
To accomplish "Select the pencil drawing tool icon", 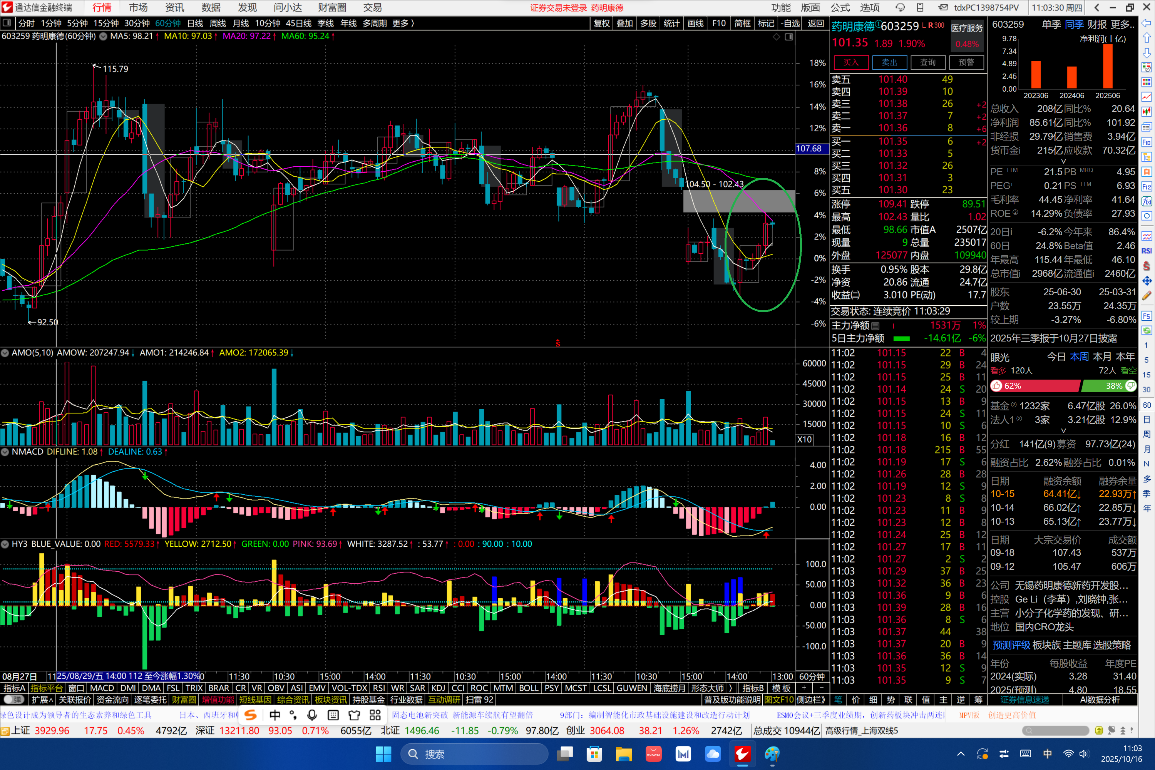I will tap(1147, 296).
